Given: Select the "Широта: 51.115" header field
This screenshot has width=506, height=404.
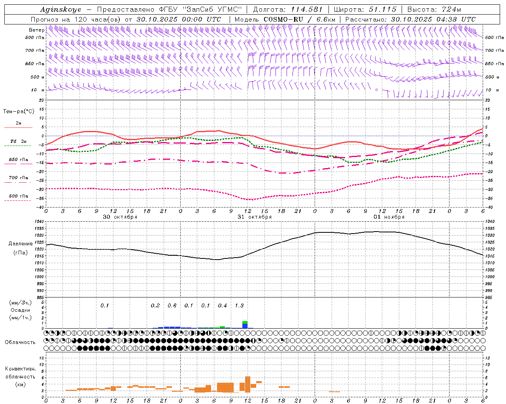Looking at the screenshot, I should [365, 9].
